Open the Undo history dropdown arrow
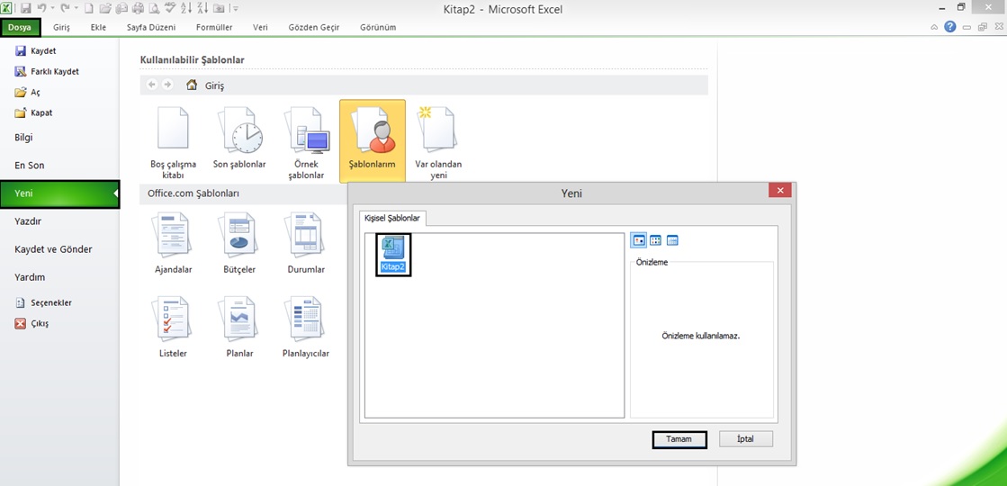 [53, 8]
